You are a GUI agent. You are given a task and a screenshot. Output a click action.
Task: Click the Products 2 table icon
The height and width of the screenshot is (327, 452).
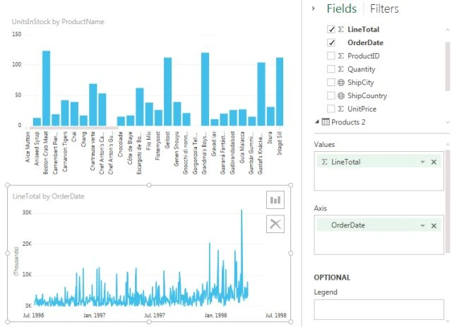(326, 122)
